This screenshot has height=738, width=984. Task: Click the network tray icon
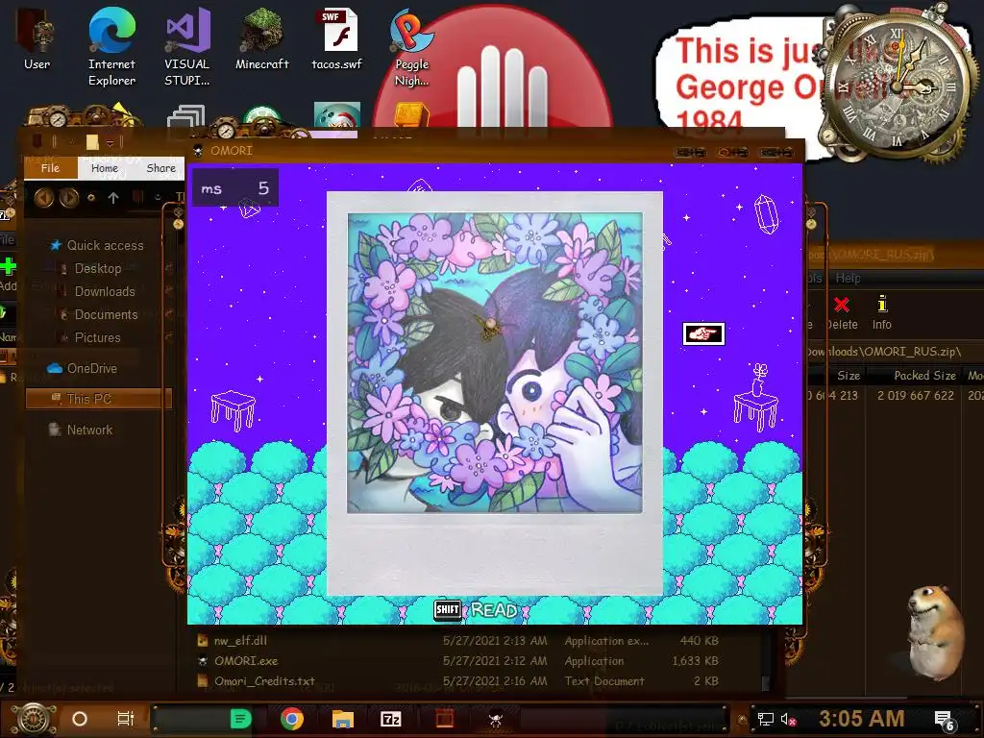[765, 719]
